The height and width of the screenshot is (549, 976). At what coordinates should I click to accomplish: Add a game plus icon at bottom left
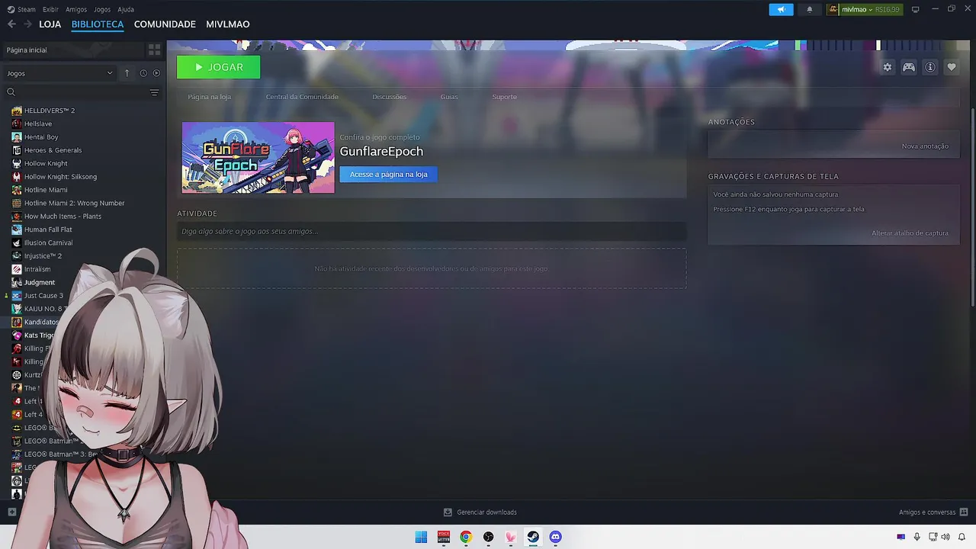point(11,512)
